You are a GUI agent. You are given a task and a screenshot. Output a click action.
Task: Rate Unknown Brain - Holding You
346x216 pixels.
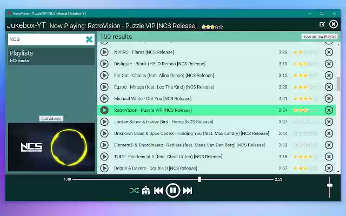click(305, 133)
